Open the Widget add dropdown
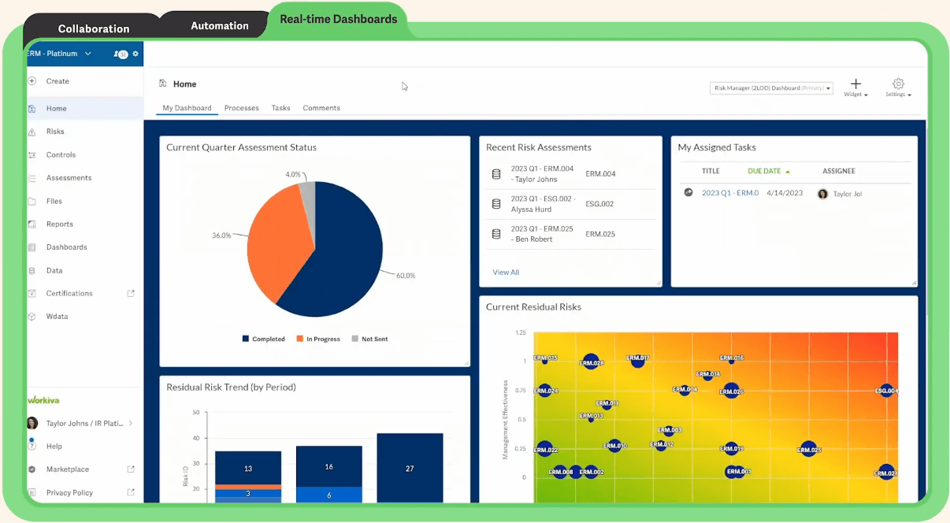 point(855,87)
